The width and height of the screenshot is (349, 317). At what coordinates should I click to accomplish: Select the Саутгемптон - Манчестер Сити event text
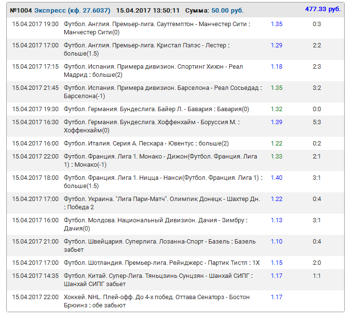[x=157, y=28]
